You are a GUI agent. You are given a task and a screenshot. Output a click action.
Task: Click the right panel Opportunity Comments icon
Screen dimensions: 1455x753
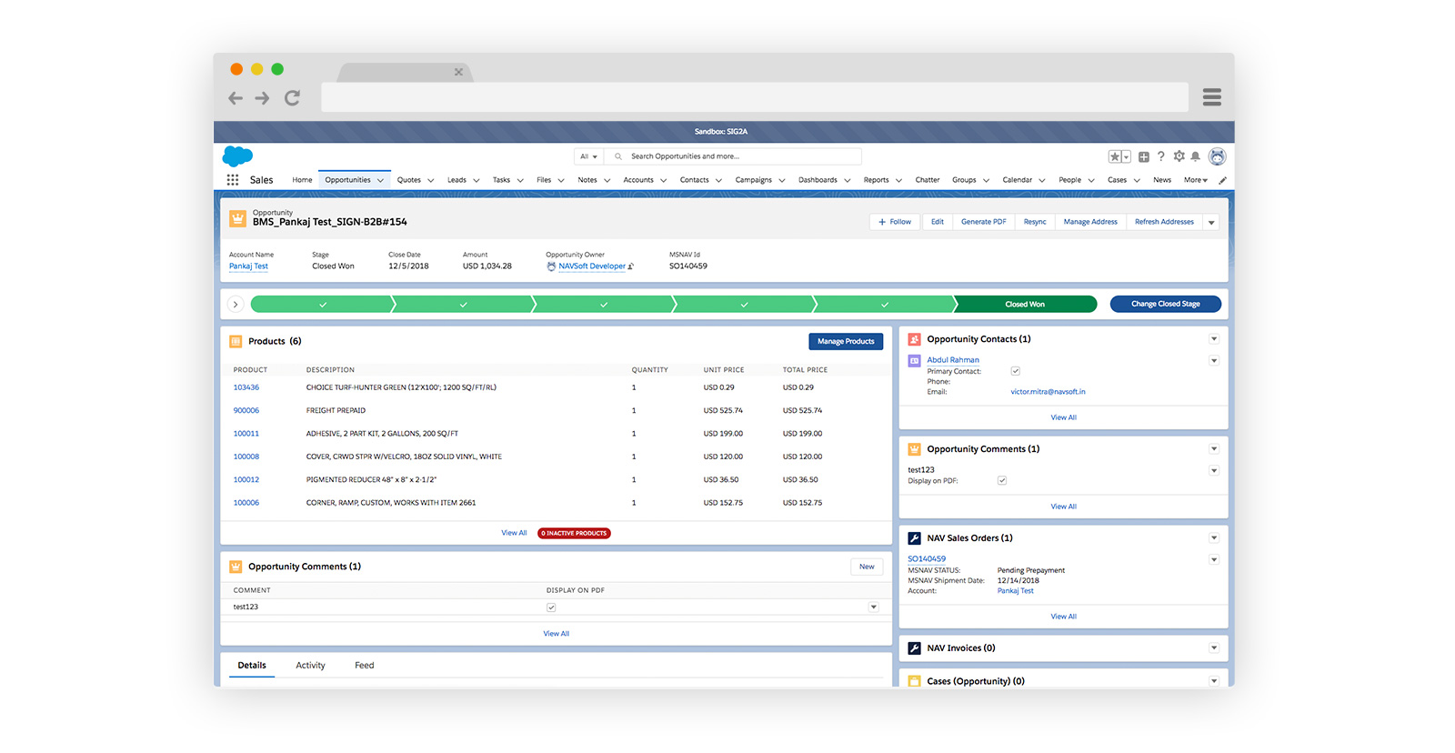[x=915, y=449]
